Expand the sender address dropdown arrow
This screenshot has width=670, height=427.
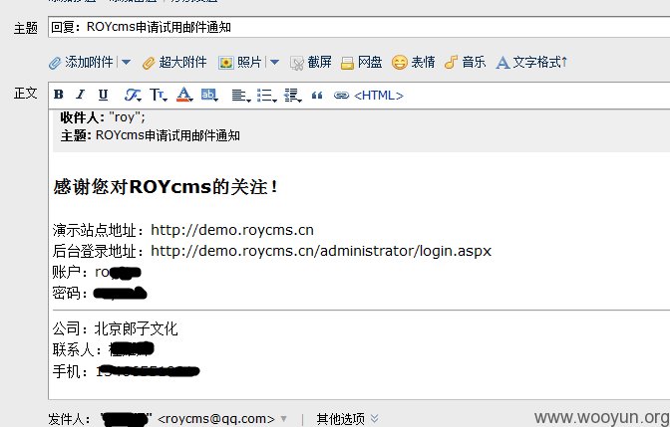[x=284, y=419]
